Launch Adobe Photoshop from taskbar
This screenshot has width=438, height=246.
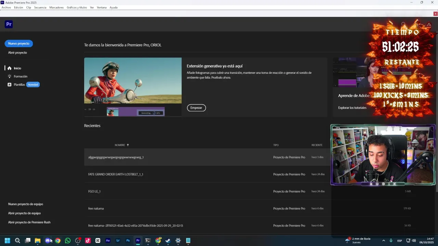(x=128, y=241)
